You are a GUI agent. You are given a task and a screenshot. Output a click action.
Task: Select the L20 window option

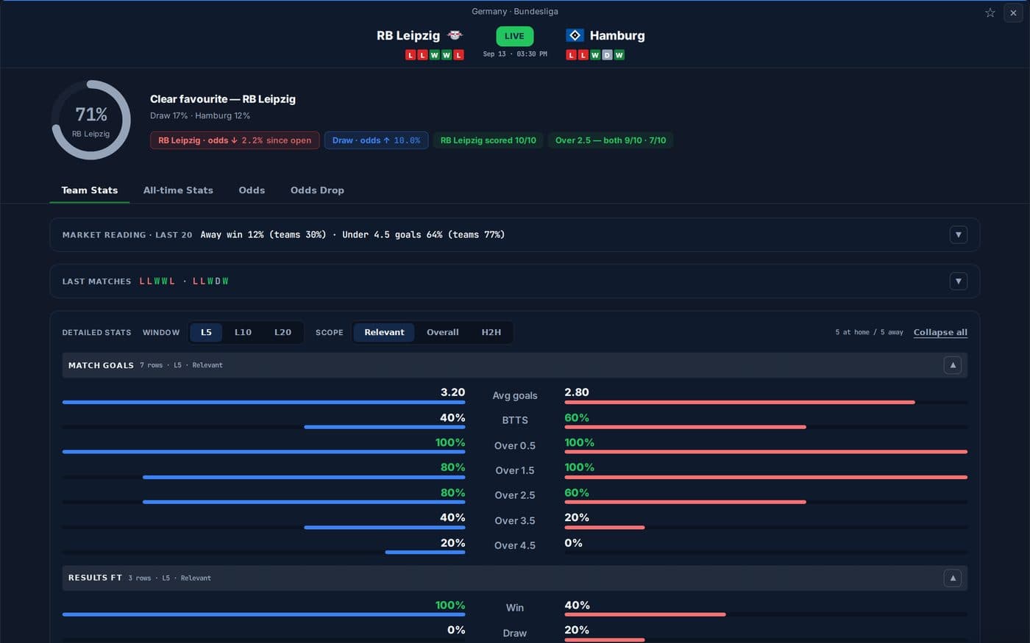(283, 333)
